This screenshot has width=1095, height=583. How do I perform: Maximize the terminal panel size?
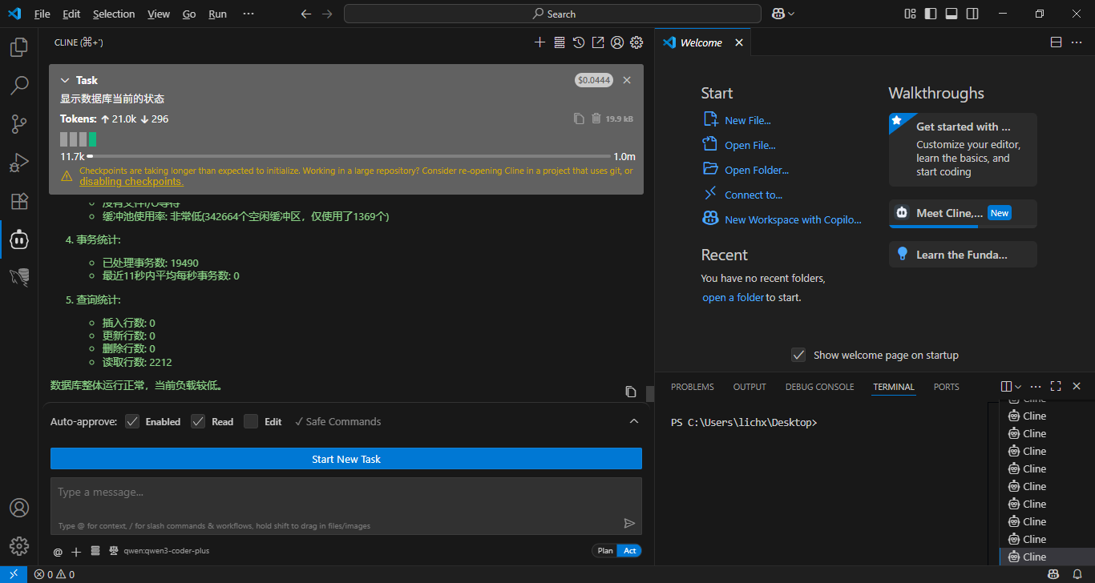(x=1056, y=386)
